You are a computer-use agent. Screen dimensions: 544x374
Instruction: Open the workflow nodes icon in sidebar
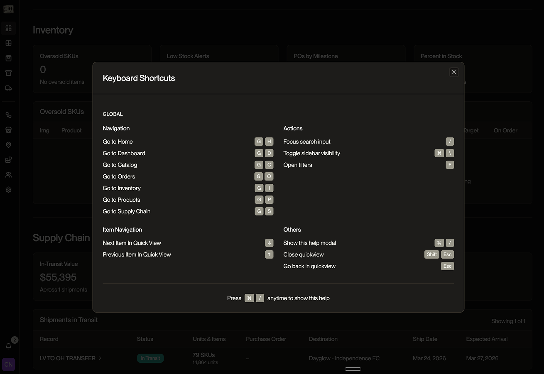coord(8,115)
